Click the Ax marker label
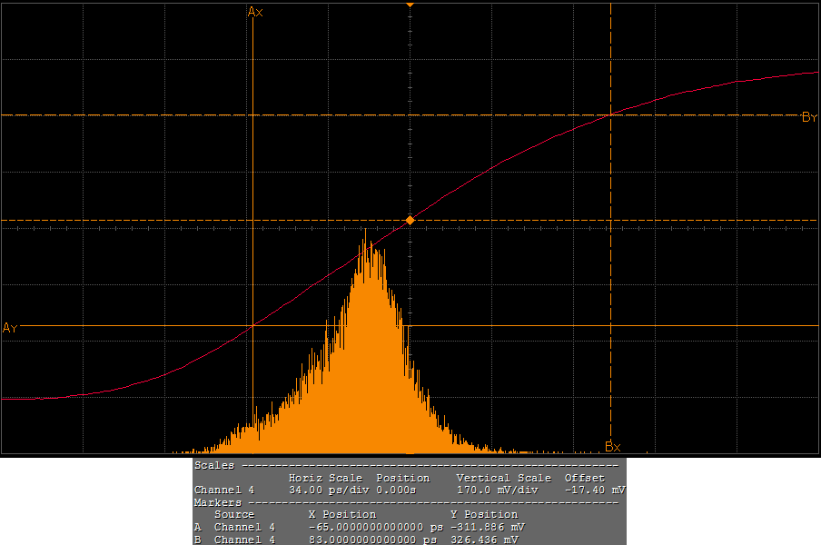This screenshot has width=821, height=545. (x=255, y=12)
